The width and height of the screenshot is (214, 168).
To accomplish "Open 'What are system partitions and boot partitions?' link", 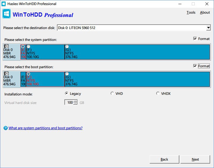I will click(45, 128).
